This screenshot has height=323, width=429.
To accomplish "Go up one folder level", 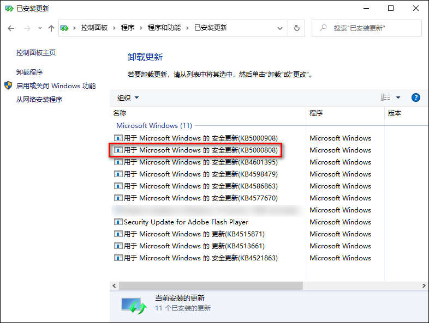I will pos(51,28).
